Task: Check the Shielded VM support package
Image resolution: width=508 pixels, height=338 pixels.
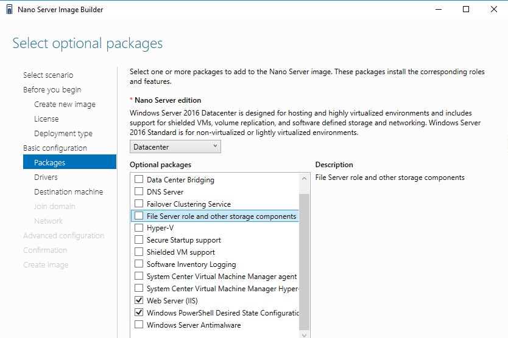Action: [x=139, y=252]
